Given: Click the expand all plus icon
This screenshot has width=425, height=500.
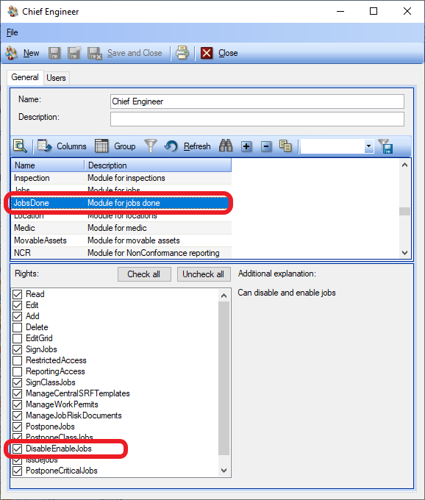Looking at the screenshot, I should (246, 146).
